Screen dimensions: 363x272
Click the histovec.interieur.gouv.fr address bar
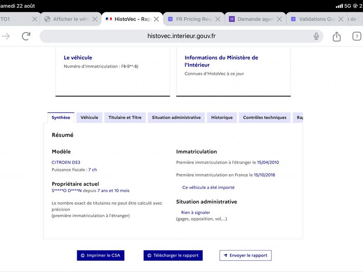[181, 36]
